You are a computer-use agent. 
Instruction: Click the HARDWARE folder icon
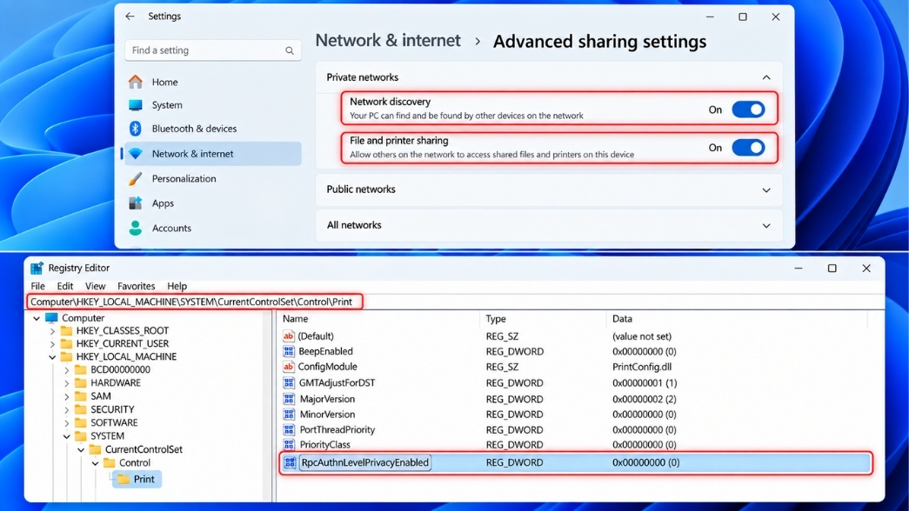81,383
